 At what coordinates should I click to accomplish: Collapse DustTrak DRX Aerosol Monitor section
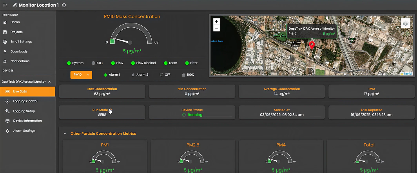tap(49, 82)
